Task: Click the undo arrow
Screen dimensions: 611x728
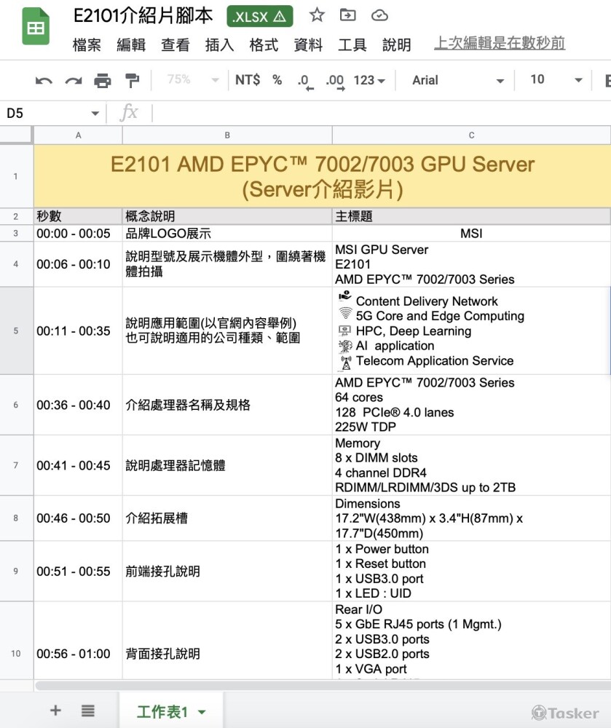Action: [44, 80]
